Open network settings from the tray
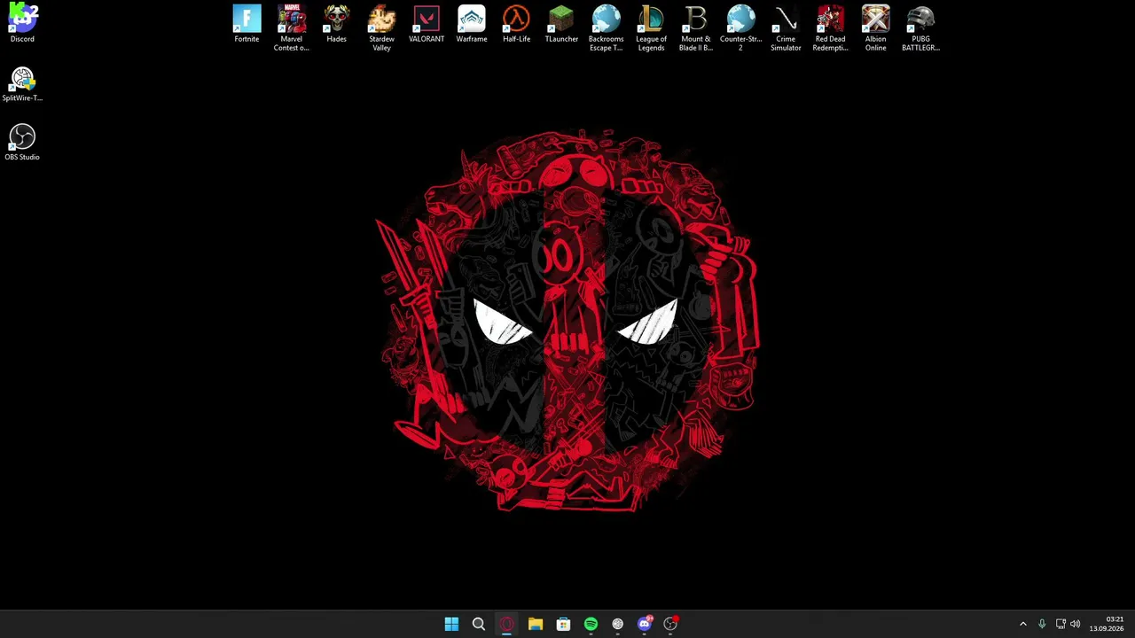 click(x=1060, y=625)
